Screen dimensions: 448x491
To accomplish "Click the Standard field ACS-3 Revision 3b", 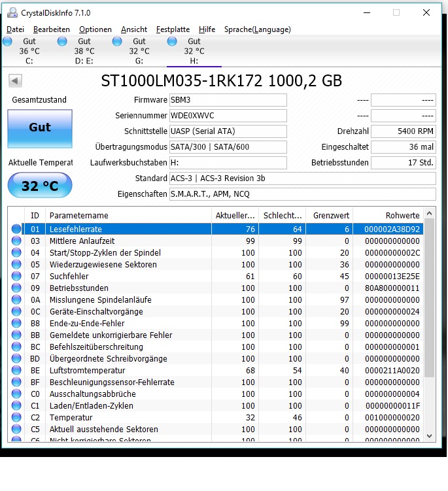I will pyautogui.click(x=303, y=178).
